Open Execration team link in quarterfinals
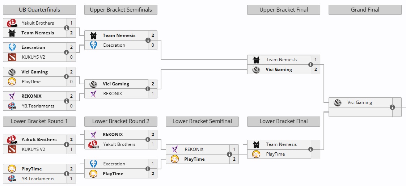The width and height of the screenshot is (406, 186). (33, 47)
